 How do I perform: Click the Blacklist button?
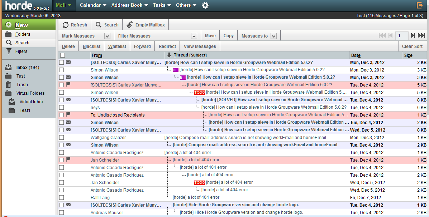coord(92,46)
